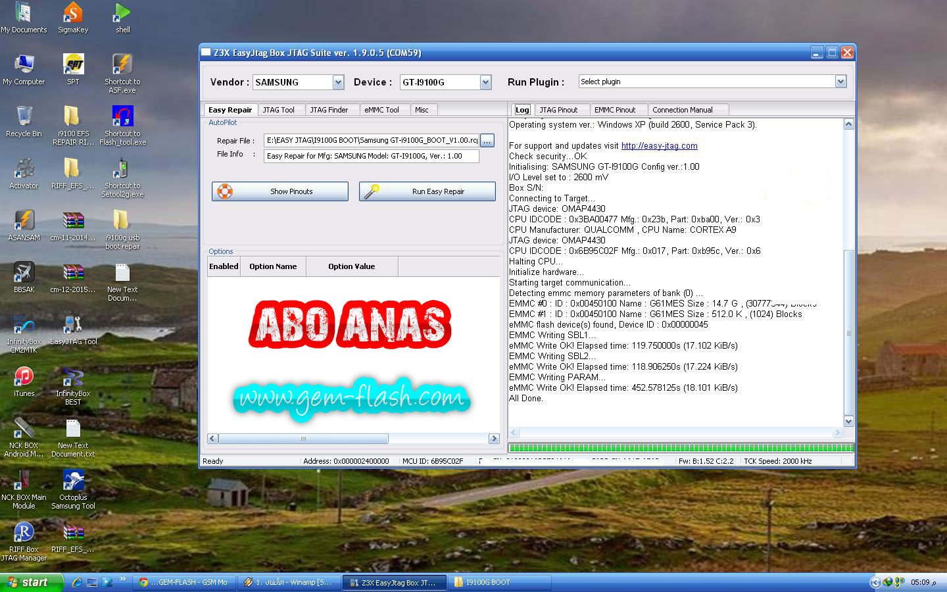
Task: Launch BBSAK desktop shortcut
Action: pos(24,278)
